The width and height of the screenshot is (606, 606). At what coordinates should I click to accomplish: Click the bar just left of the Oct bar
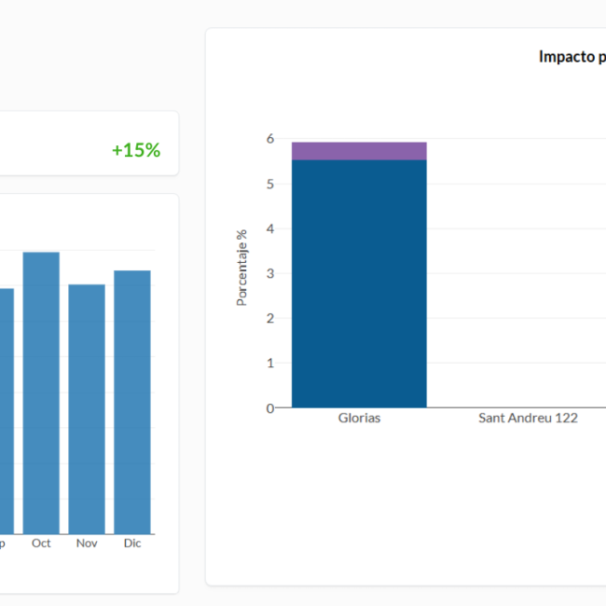6,410
